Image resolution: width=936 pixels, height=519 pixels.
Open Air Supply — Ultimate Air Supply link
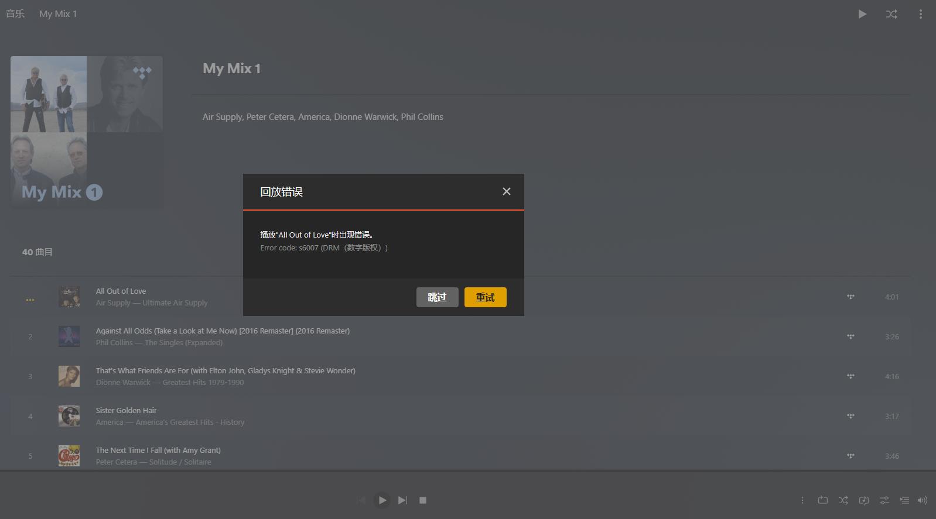pos(152,303)
